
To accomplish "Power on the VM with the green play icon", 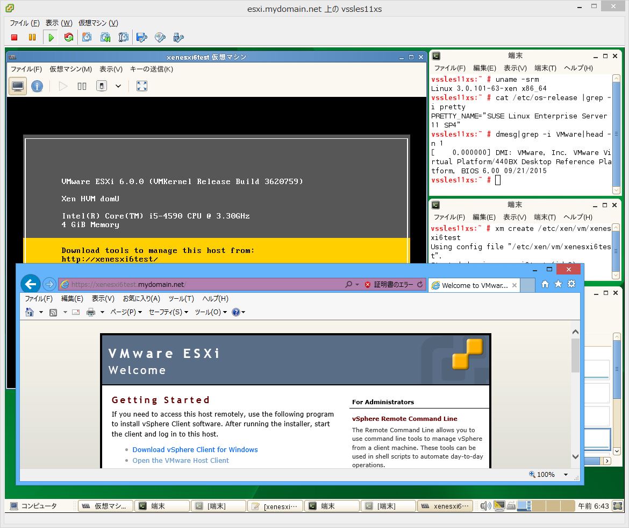I will [51, 37].
